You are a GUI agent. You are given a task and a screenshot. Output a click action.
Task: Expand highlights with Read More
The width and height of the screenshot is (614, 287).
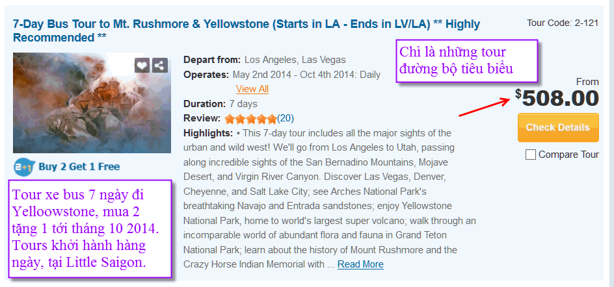click(x=360, y=265)
